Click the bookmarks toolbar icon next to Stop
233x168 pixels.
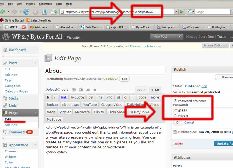point(44,12)
